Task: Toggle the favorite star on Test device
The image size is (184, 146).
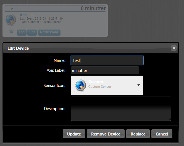Action: click(x=11, y=31)
